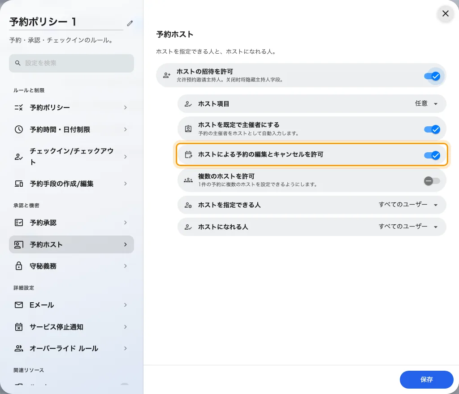Click the 詳細設定 section label

24,288
